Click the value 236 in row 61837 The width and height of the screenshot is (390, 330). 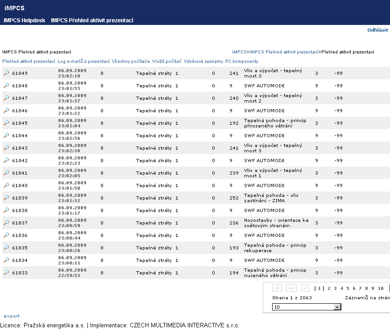click(x=234, y=223)
